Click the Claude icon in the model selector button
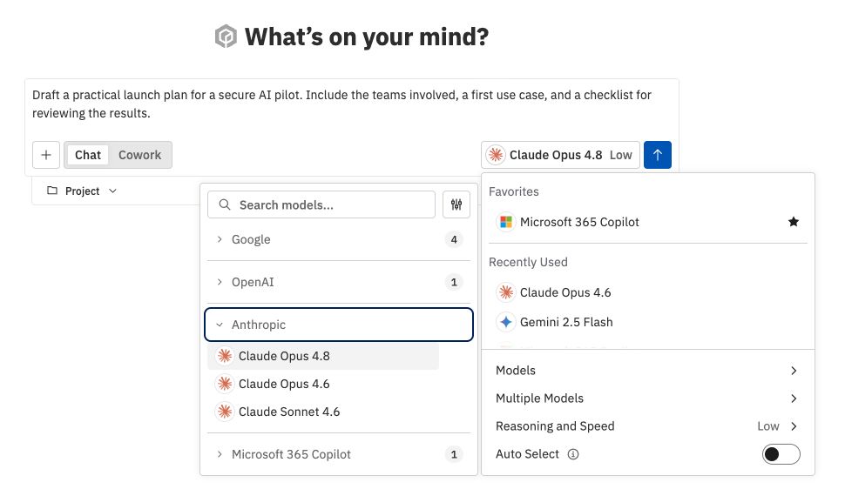The image size is (845, 489). pos(496,155)
